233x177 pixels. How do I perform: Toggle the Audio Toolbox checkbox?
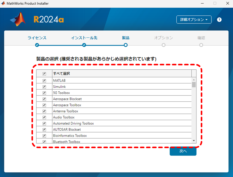44,117
